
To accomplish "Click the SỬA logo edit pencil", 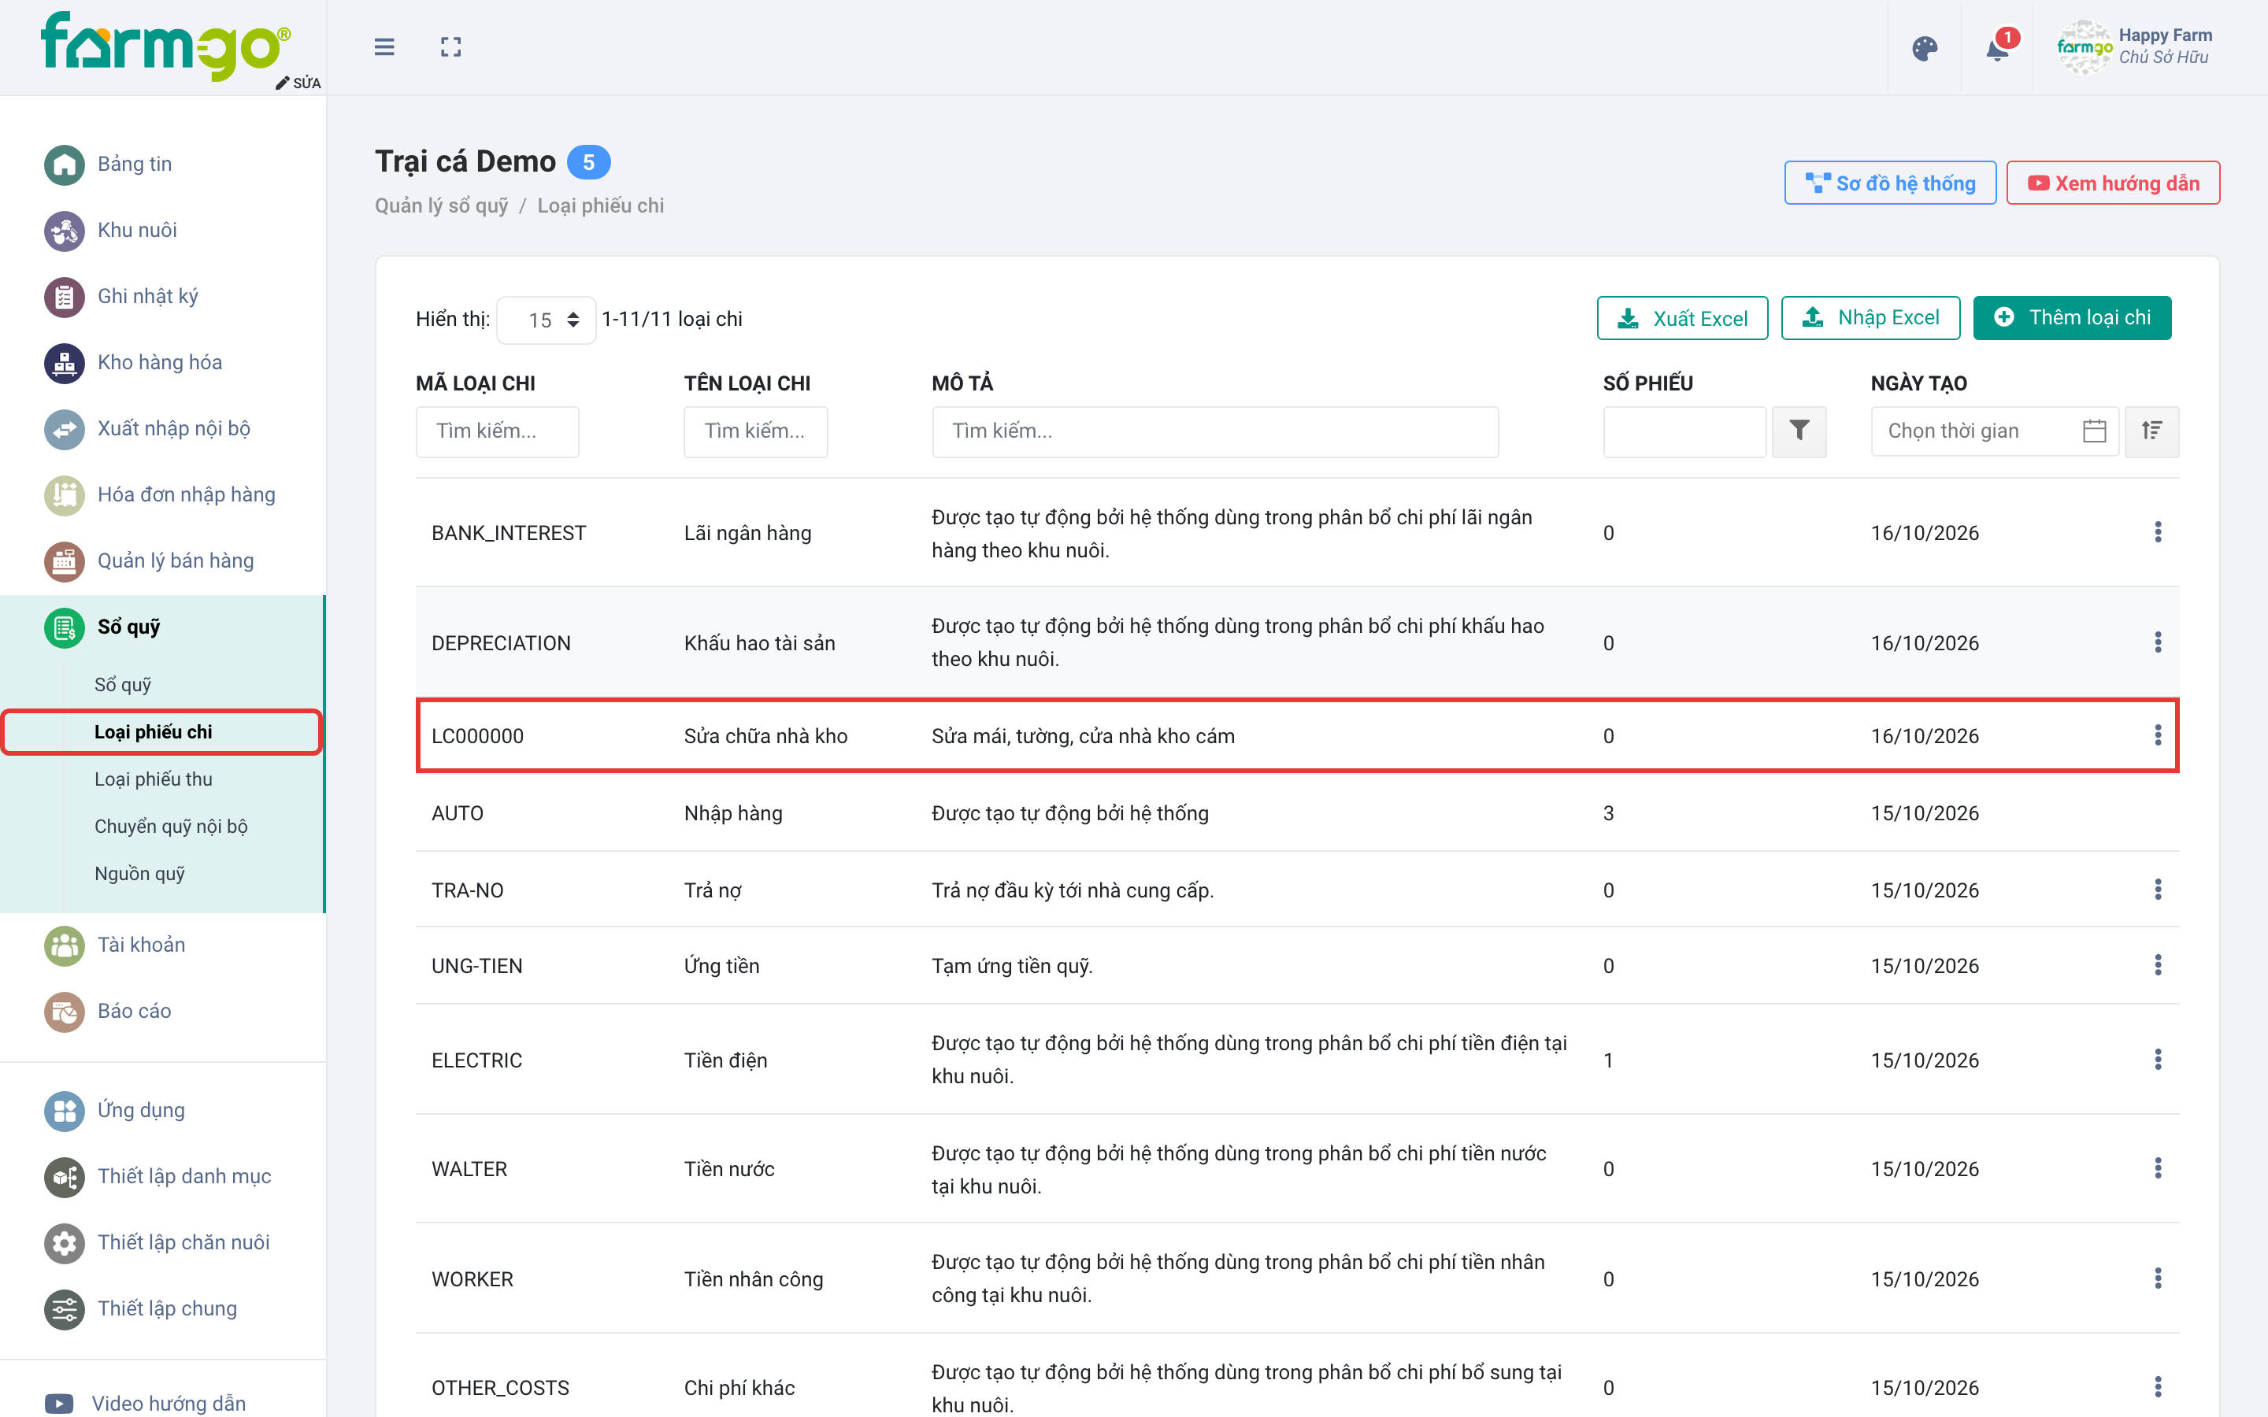I will (298, 83).
